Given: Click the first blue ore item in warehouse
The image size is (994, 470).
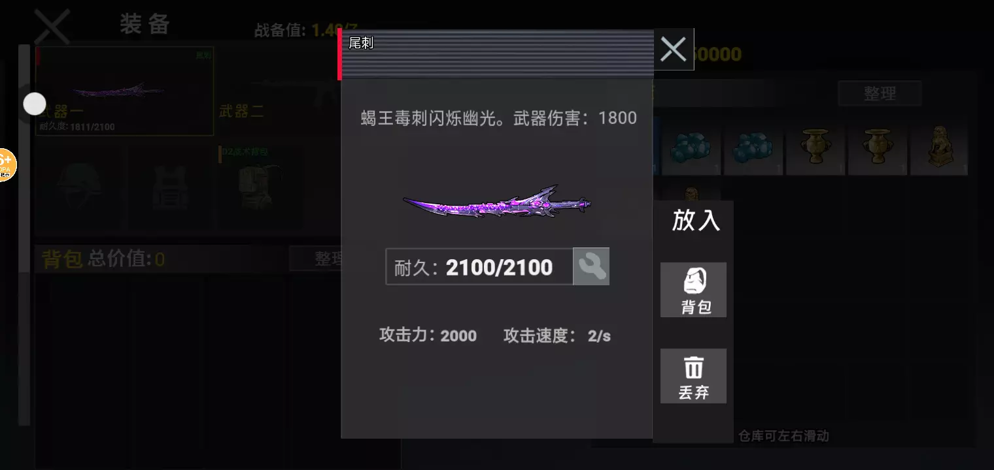Looking at the screenshot, I should (x=692, y=148).
